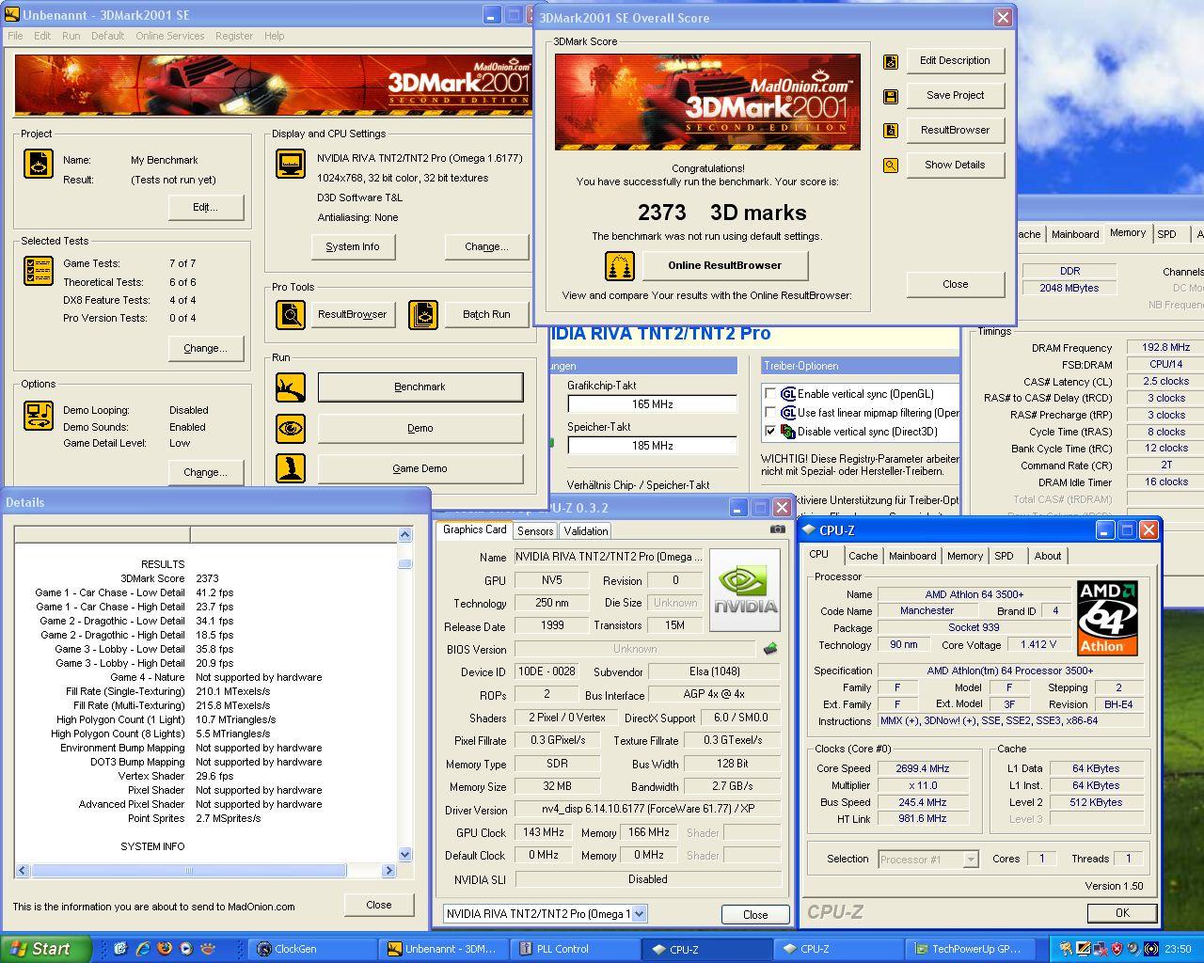This screenshot has height=963, width=1204.
Task: Switch to PLL Control in the taskbar
Action: (x=575, y=949)
